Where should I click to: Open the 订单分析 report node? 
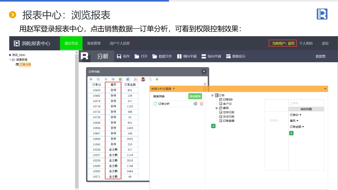click(x=25, y=65)
